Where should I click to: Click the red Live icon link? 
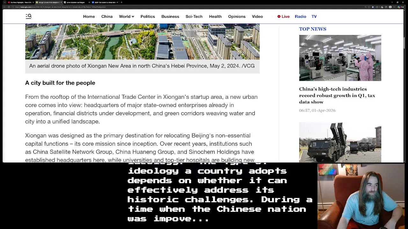(283, 17)
